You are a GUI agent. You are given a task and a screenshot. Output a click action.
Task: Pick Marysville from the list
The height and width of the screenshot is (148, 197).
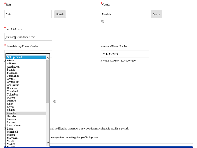point(26,138)
